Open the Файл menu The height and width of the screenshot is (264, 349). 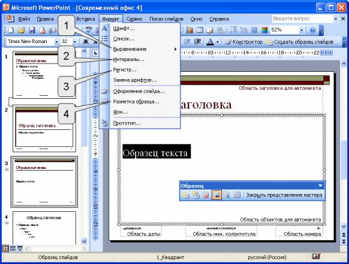coord(24,19)
